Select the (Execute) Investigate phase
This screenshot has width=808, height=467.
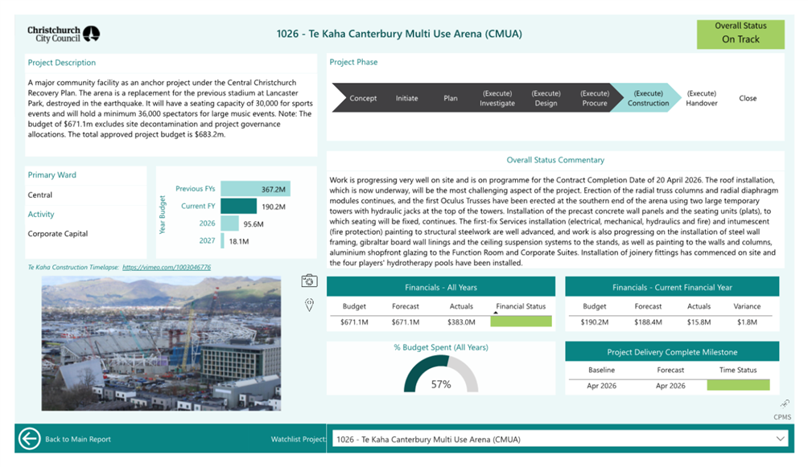(497, 98)
